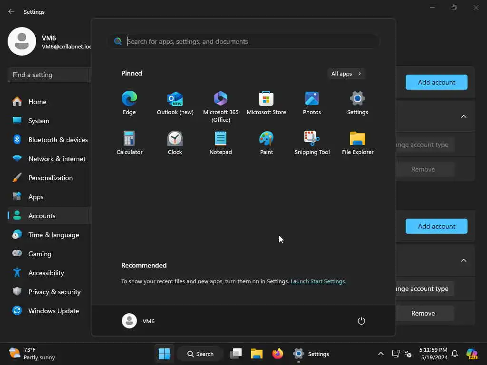Open Microsoft 365 (Office) app
Image resolution: width=487 pixels, height=365 pixels.
pos(221,107)
